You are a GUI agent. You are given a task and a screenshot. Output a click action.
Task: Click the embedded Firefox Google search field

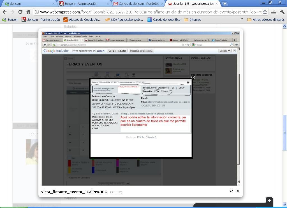[x=213, y=45]
